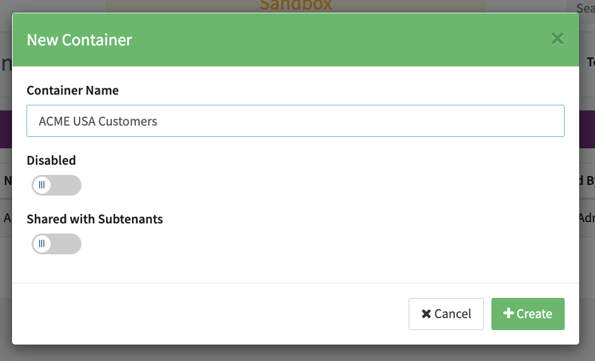Click the Shared with Subtenants label
Image resolution: width=595 pixels, height=361 pixels.
(95, 219)
